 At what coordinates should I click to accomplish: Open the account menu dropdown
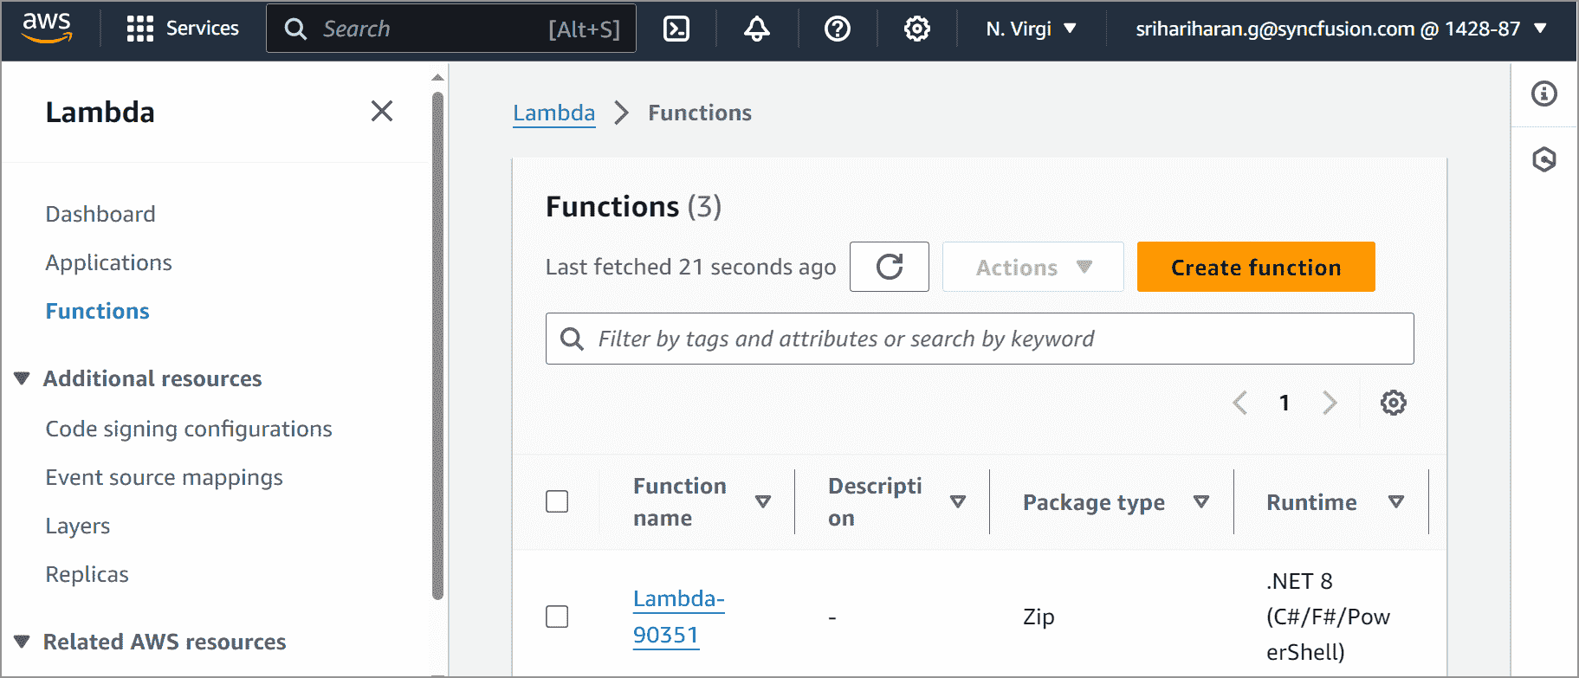[1342, 29]
